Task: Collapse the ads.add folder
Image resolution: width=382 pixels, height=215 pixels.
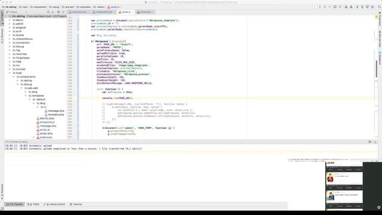Action: click(21, 88)
